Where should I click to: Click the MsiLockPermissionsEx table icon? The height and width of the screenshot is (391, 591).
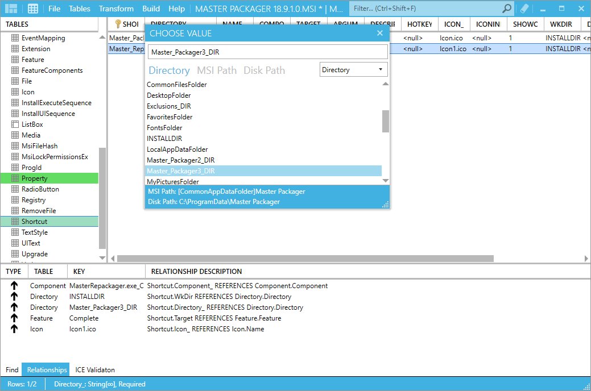coord(15,157)
